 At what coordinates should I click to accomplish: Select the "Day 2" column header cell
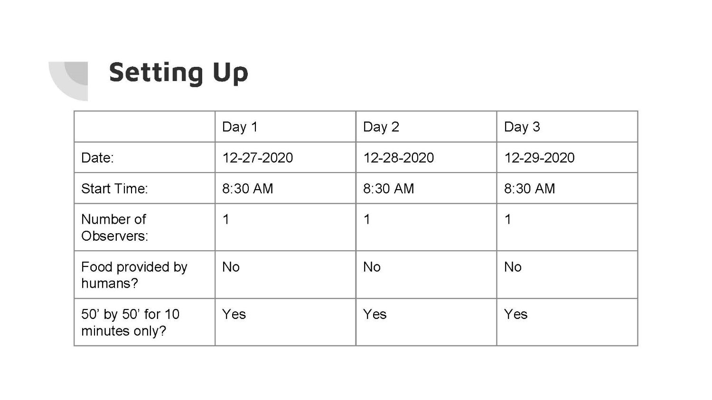pyautogui.click(x=426, y=127)
